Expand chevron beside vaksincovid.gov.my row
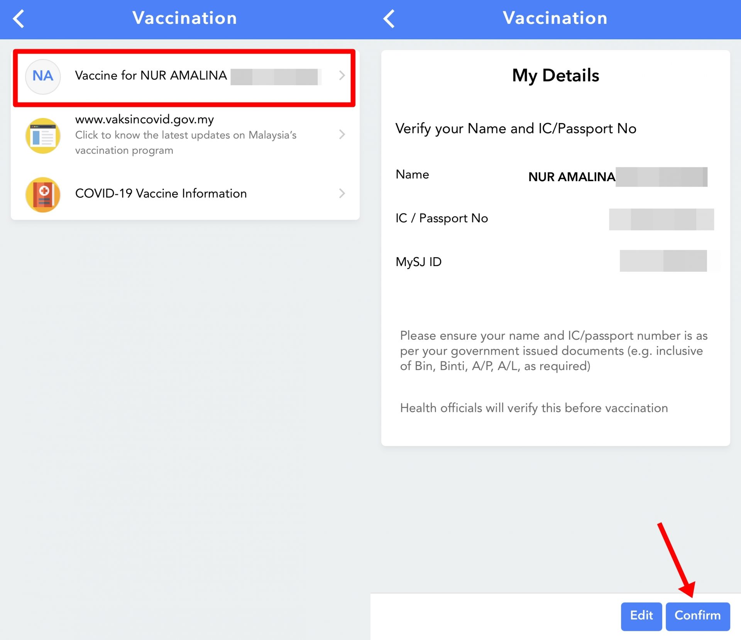Screen dimensions: 741x640 click(x=342, y=135)
